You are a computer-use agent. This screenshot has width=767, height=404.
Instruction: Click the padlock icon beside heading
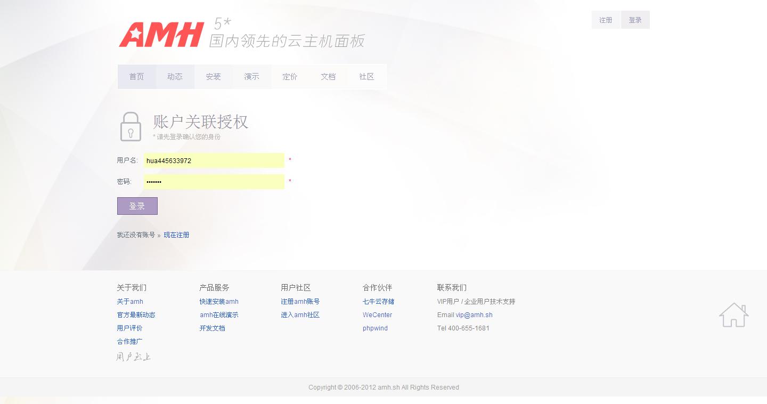[x=130, y=127]
